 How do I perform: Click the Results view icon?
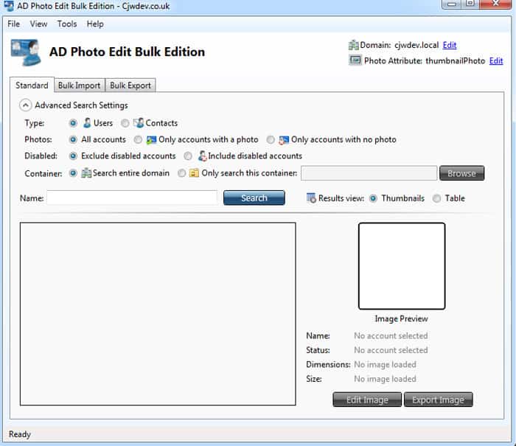(311, 198)
